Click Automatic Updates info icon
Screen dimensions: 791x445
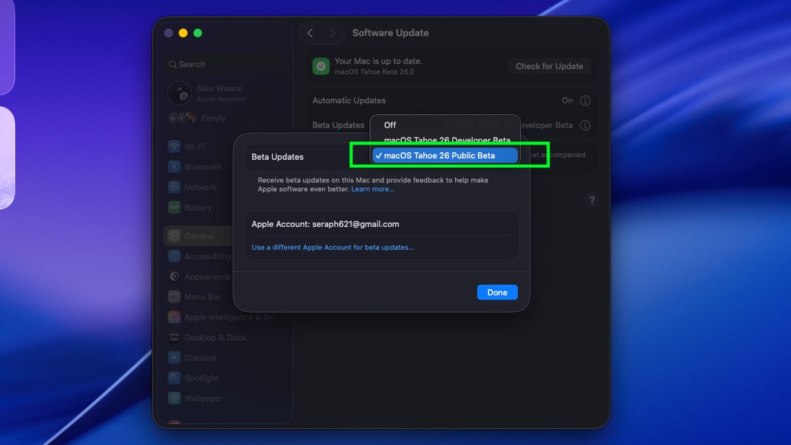click(x=585, y=101)
